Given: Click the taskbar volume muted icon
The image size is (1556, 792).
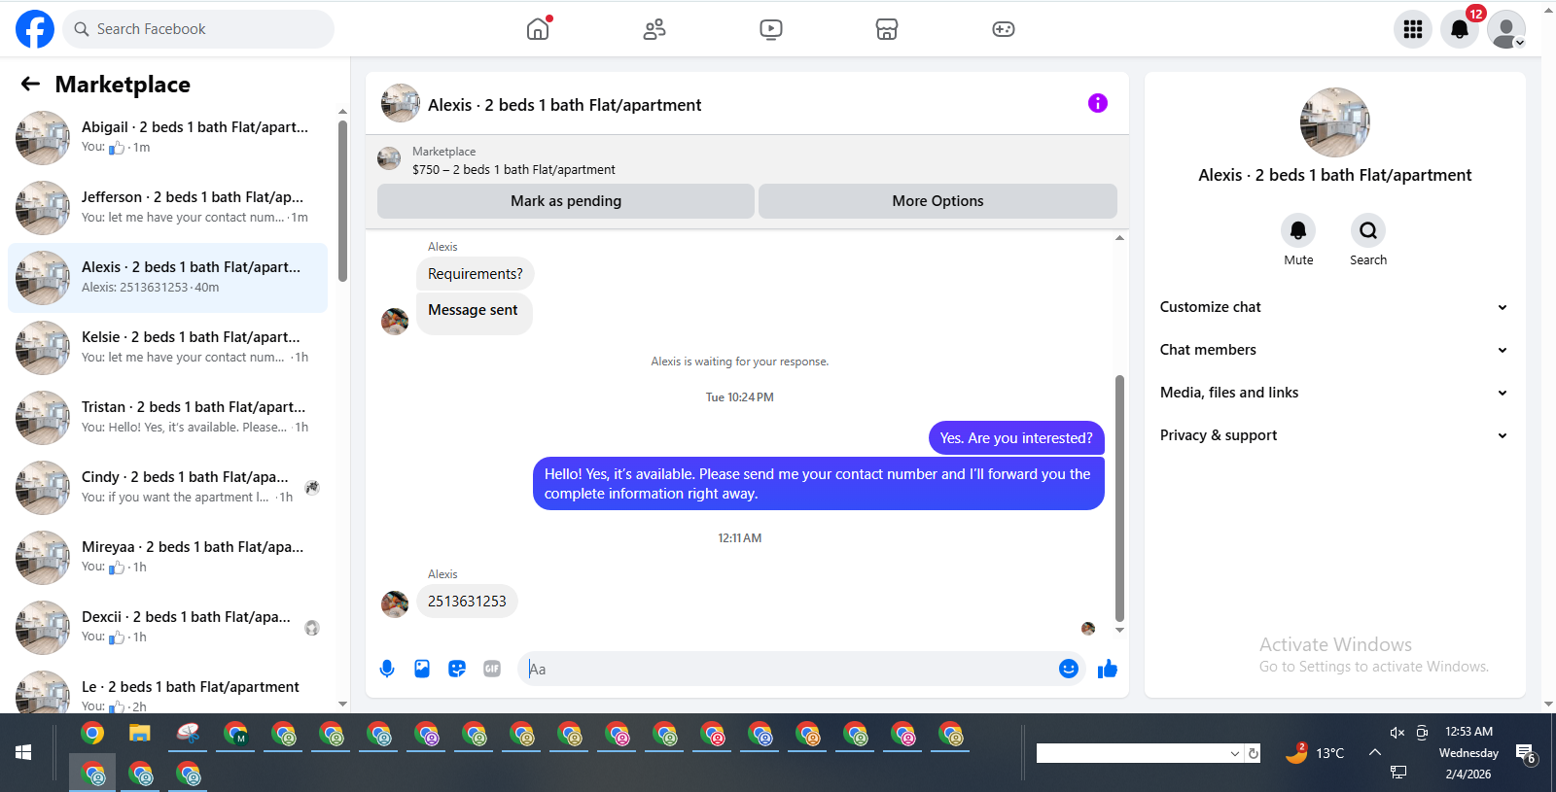Looking at the screenshot, I should click(1397, 733).
